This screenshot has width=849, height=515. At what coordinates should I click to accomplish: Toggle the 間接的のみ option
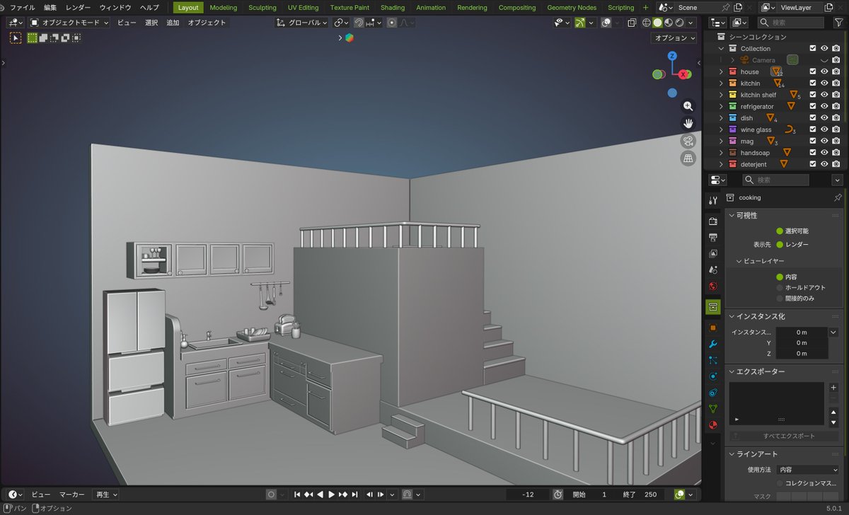click(780, 299)
